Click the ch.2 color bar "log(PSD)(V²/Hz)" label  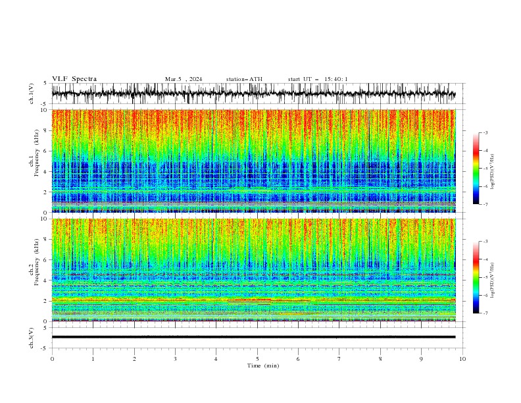(x=492, y=281)
